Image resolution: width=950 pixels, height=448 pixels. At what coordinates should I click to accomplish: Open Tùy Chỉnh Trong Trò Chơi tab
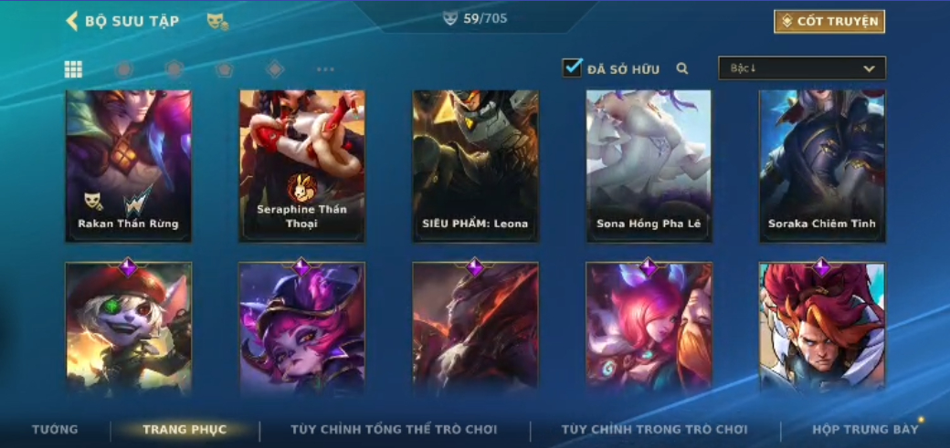pos(654,429)
